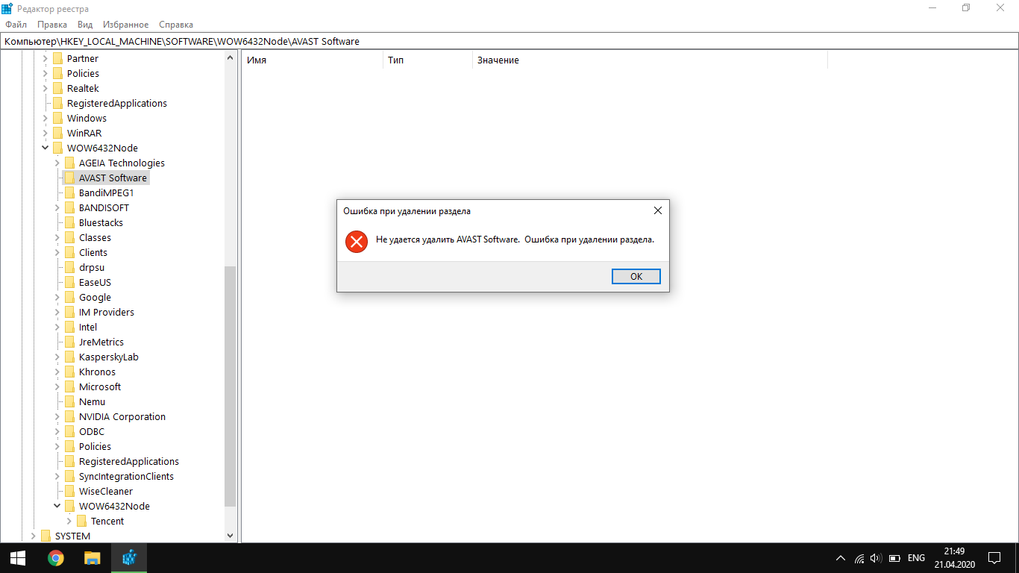Click the Имя column header
The height and width of the screenshot is (573, 1019).
click(312, 60)
